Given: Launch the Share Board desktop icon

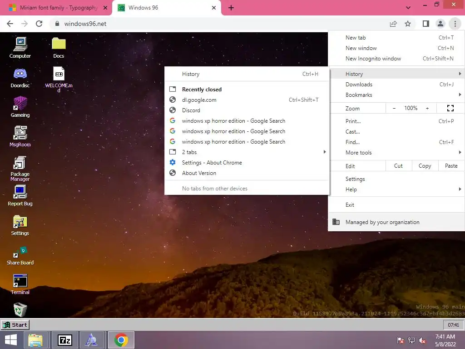Looking at the screenshot, I should [20, 255].
